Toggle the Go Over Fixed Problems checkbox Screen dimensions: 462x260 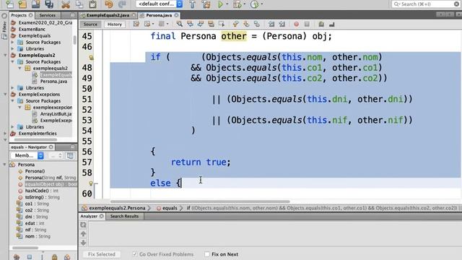135,254
